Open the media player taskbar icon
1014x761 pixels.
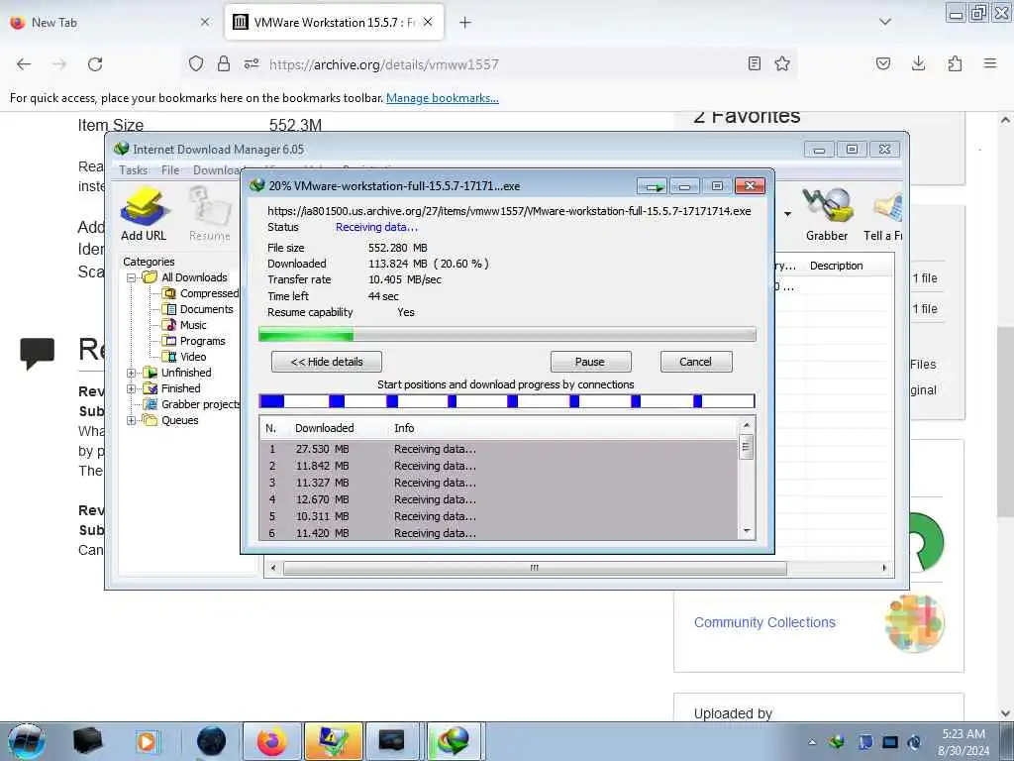click(147, 741)
